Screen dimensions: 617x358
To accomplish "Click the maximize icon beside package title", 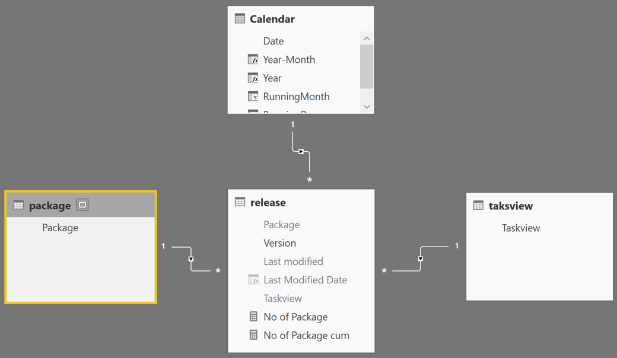I will pyautogui.click(x=82, y=205).
